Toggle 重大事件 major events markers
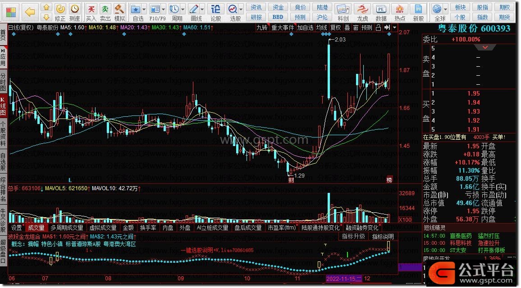Screen dimensions: 521x288 [283, 28]
